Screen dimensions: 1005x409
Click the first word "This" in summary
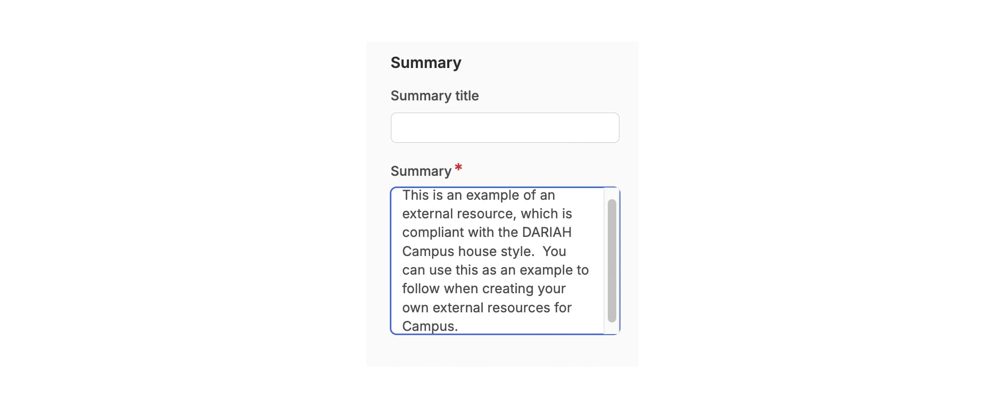click(x=415, y=195)
